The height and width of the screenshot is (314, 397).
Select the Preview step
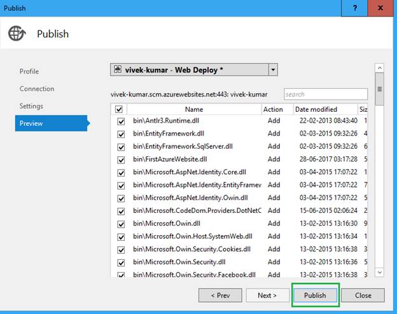[52, 123]
